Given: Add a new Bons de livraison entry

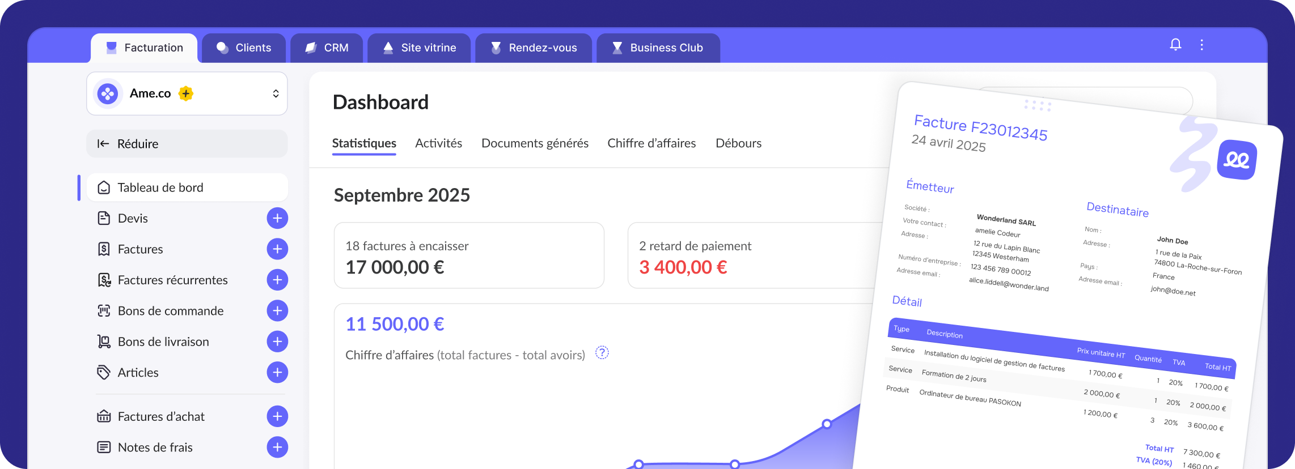Looking at the screenshot, I should pos(277,342).
